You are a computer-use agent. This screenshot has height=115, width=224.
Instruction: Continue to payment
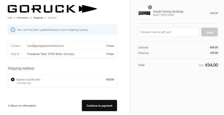tap(99, 105)
